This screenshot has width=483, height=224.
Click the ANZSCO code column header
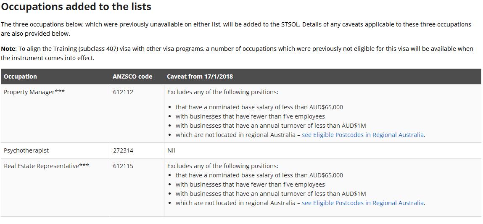coord(132,76)
